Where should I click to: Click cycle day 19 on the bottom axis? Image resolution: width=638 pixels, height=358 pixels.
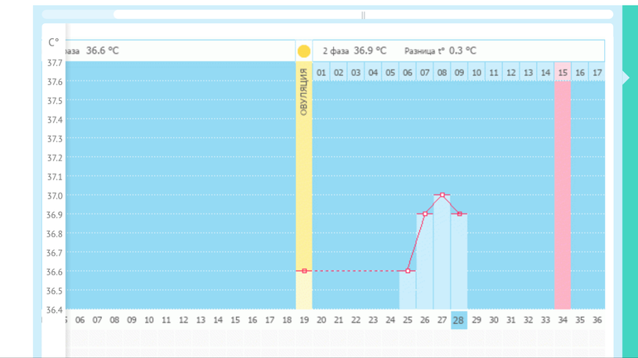304,320
